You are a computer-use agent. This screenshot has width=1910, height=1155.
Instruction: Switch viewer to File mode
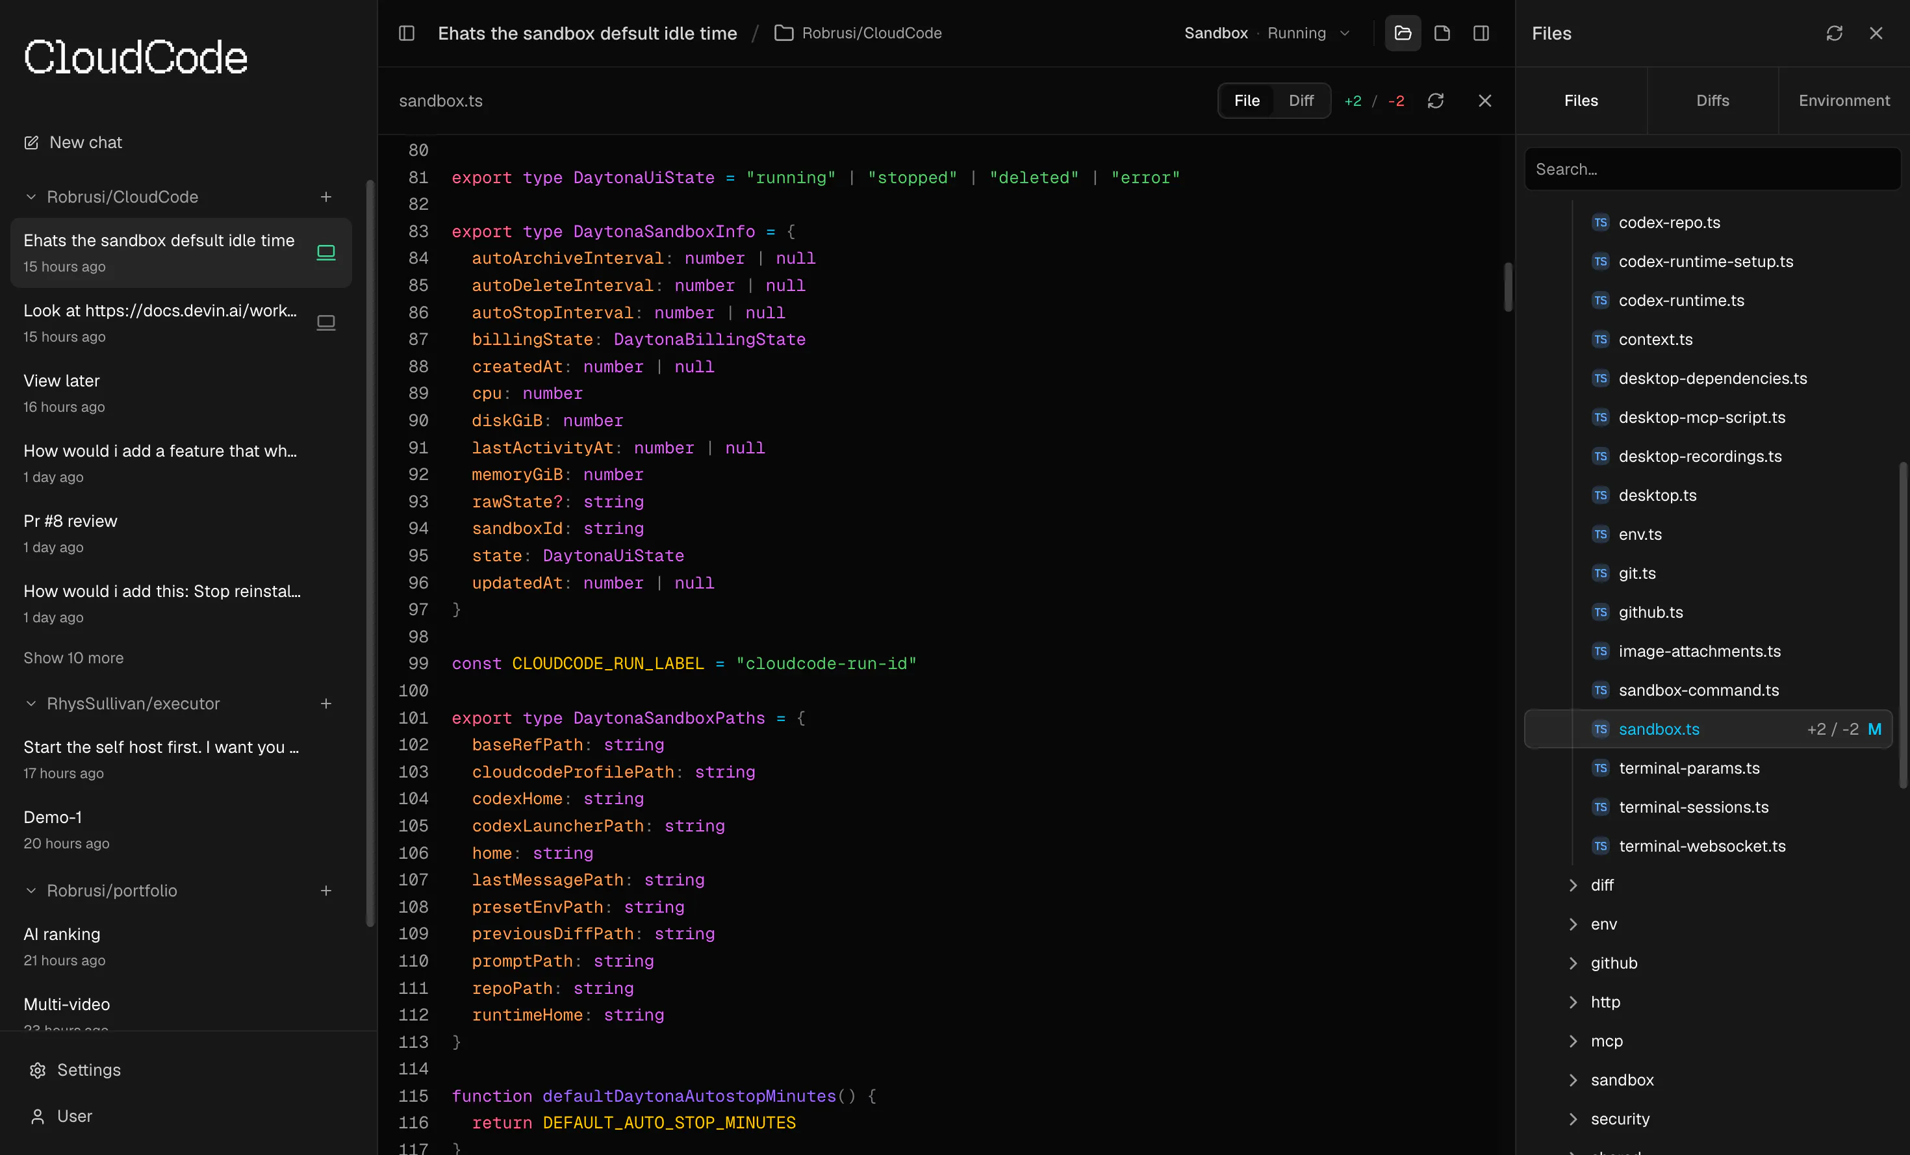(x=1247, y=101)
